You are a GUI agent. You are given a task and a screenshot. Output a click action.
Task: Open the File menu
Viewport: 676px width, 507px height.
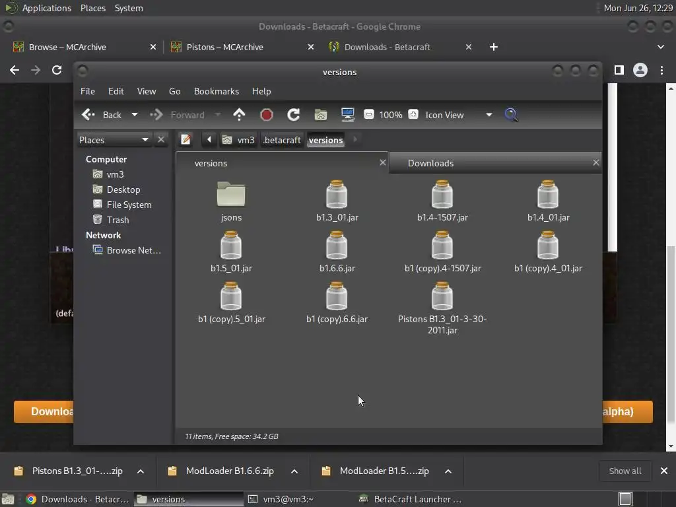(88, 91)
